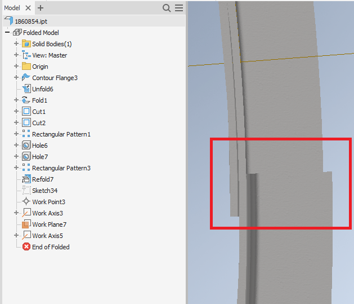Select the End of Folded label
The width and height of the screenshot is (354, 304).
point(51,247)
